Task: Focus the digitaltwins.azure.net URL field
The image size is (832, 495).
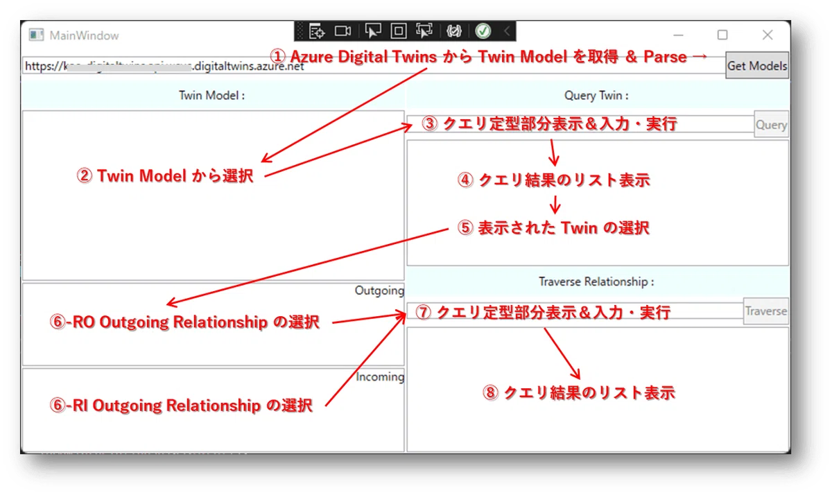Action: (373, 67)
